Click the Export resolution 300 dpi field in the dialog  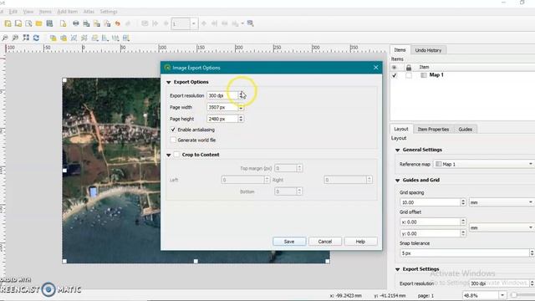(222, 95)
